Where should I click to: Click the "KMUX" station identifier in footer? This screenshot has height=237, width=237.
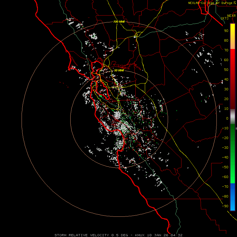pos(140,235)
